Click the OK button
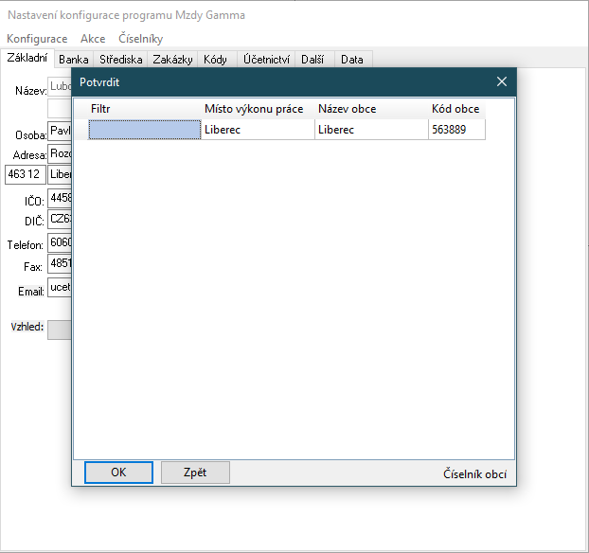The image size is (589, 553). coord(118,473)
